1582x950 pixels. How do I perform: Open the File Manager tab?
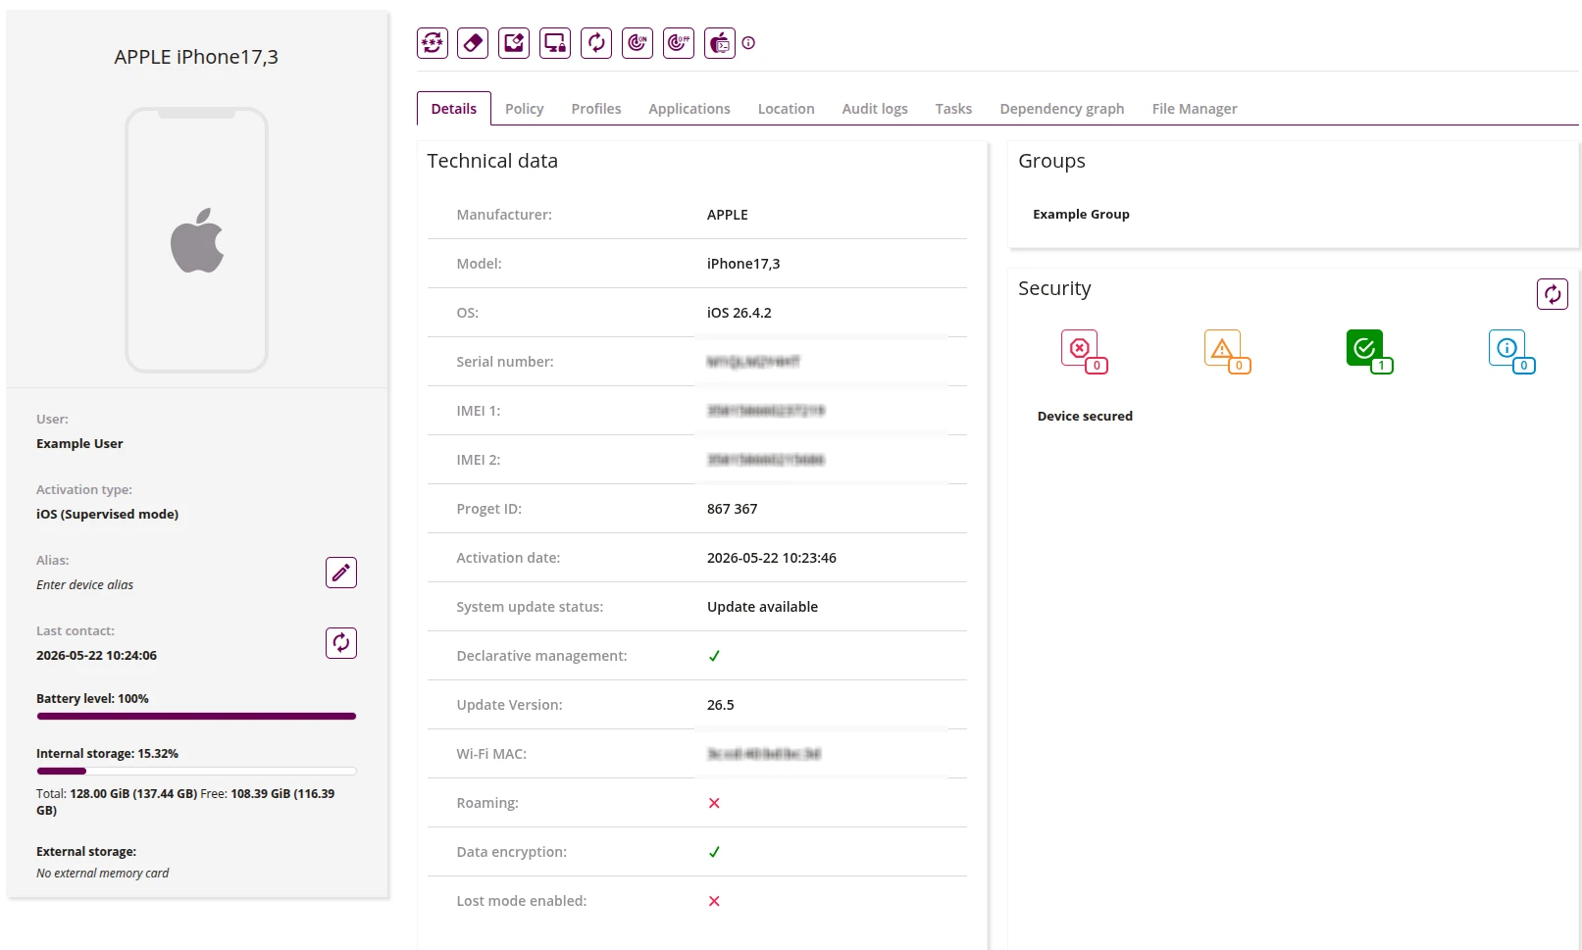coord(1195,109)
